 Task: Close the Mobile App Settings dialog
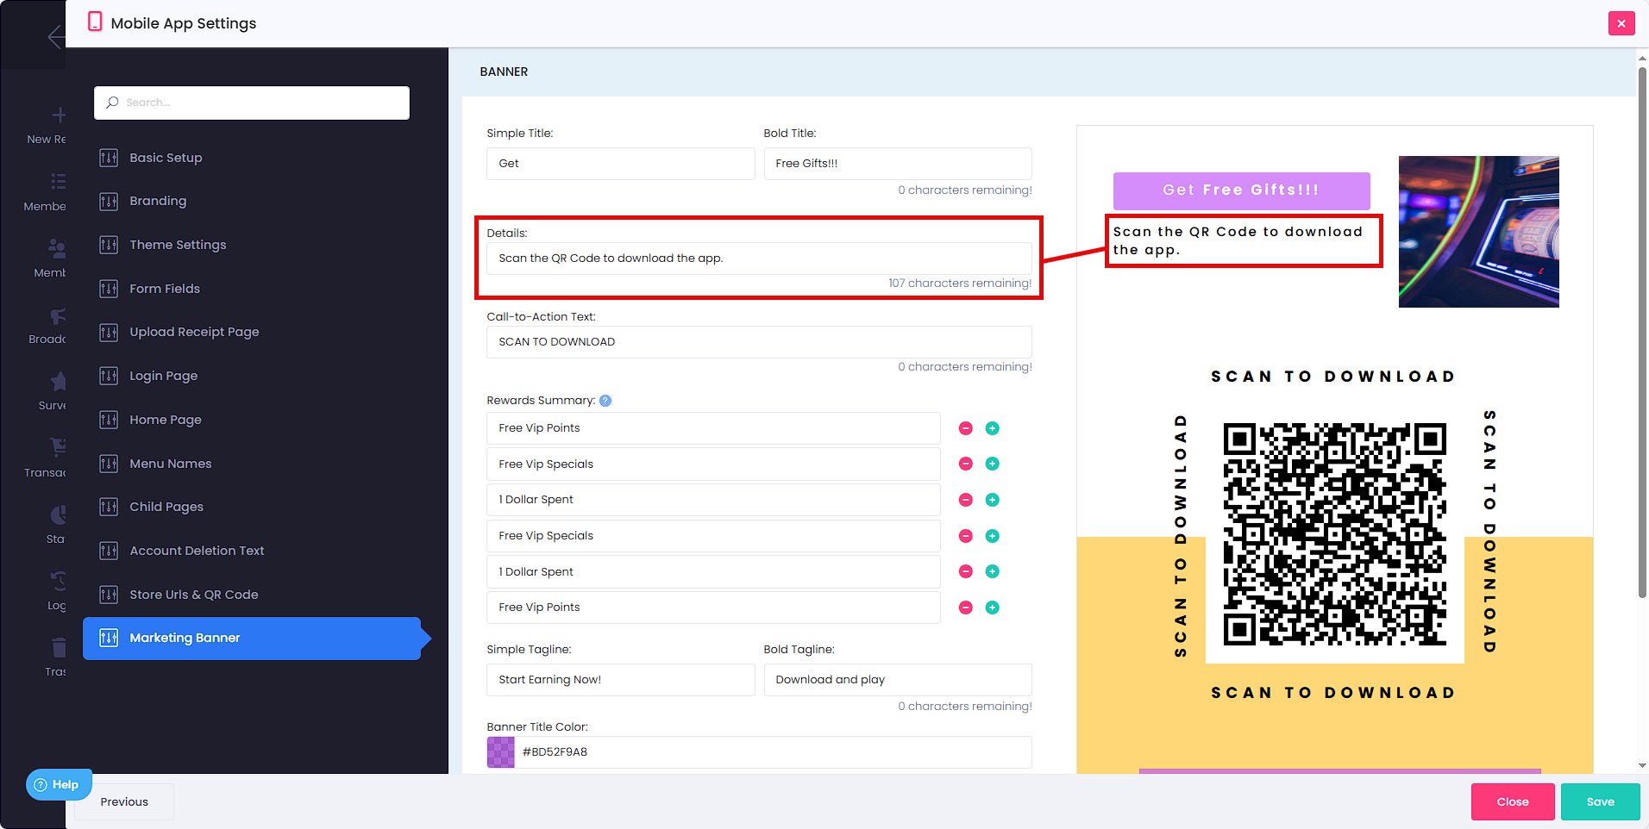tap(1621, 23)
